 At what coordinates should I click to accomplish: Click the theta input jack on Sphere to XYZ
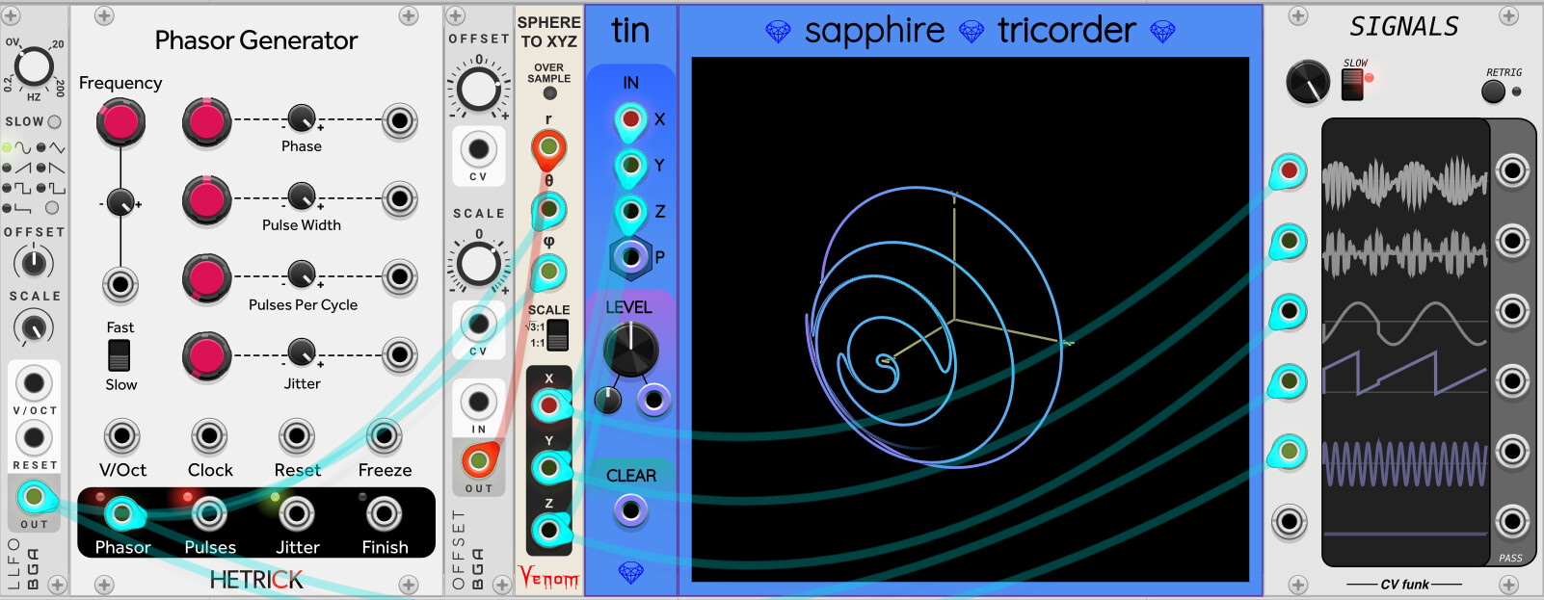548,209
